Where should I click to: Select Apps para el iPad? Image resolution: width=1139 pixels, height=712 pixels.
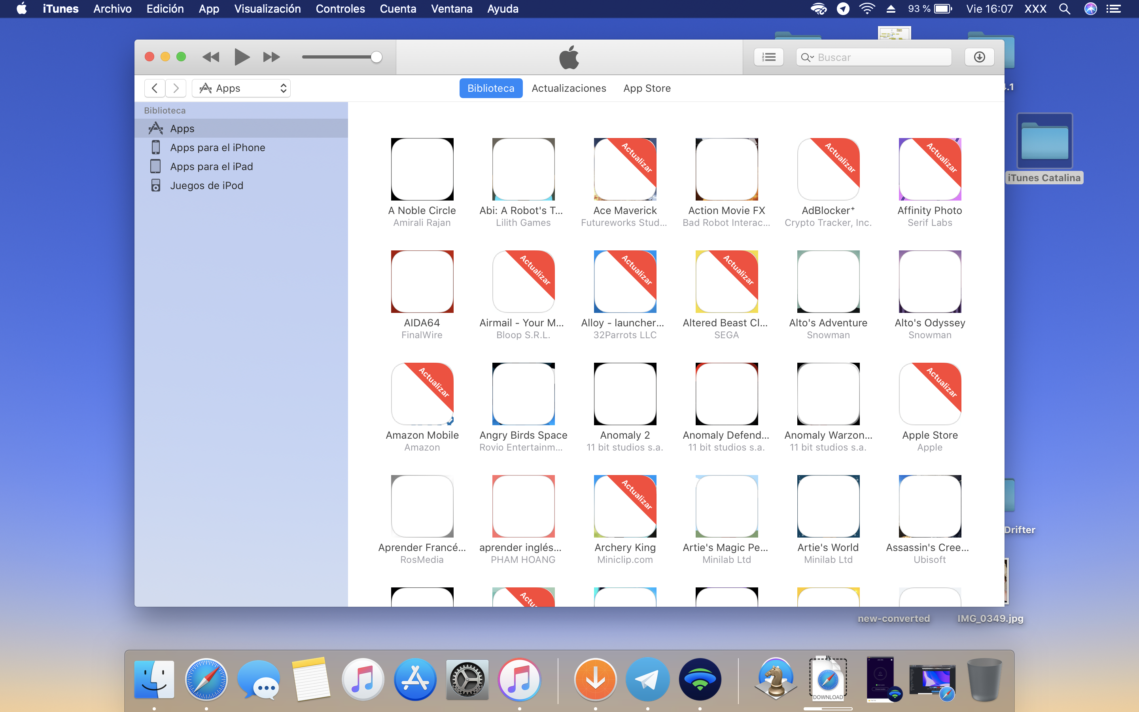(211, 167)
